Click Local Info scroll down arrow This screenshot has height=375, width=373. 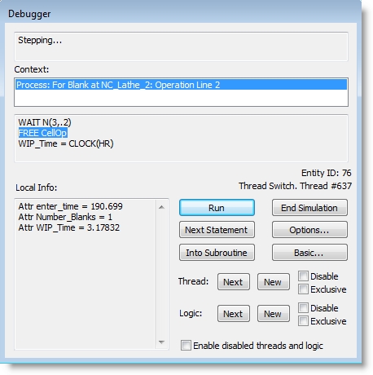(x=161, y=342)
